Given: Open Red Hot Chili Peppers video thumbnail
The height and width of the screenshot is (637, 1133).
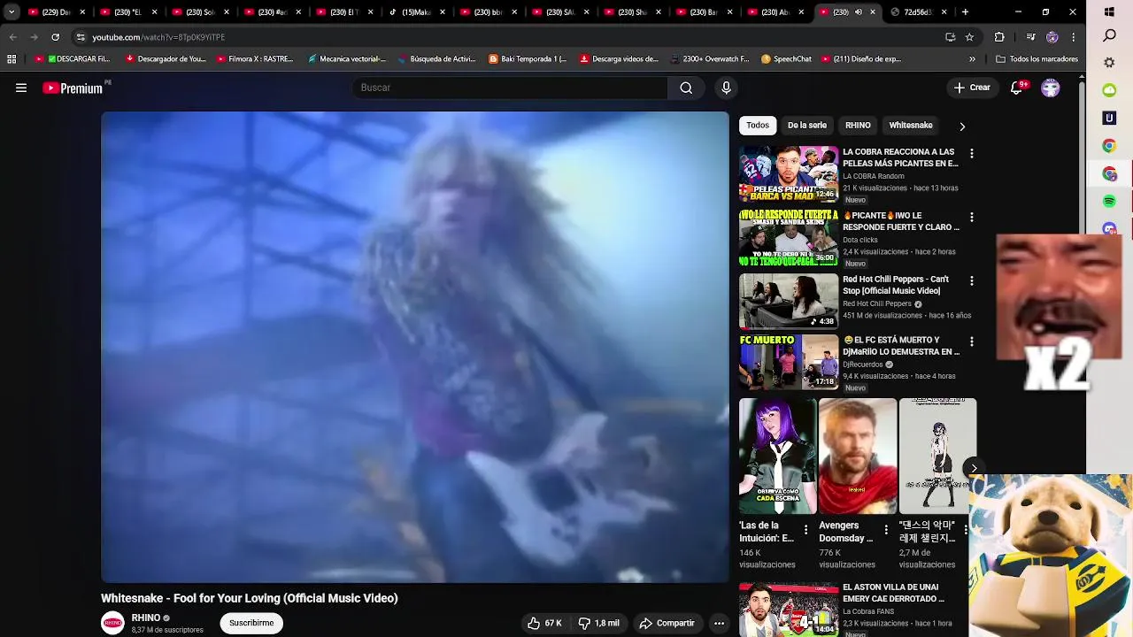Looking at the screenshot, I should click(x=789, y=302).
